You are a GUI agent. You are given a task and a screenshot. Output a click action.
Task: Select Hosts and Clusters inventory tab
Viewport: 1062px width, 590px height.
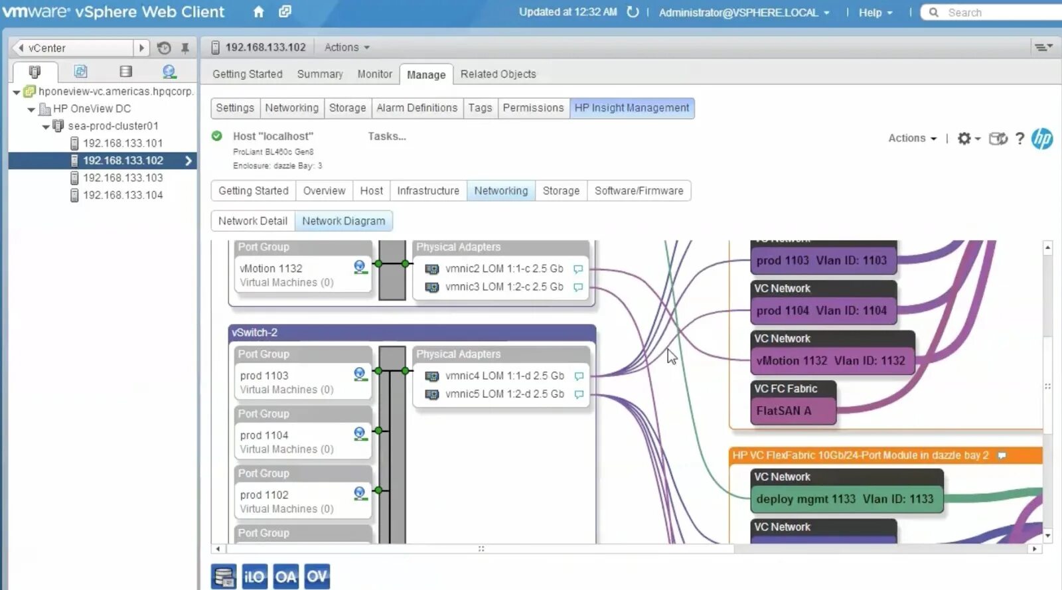pos(35,72)
